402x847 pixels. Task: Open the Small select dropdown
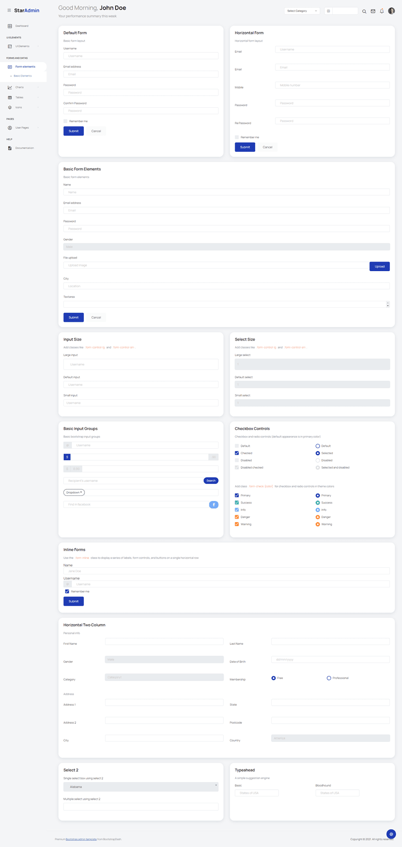tap(312, 403)
